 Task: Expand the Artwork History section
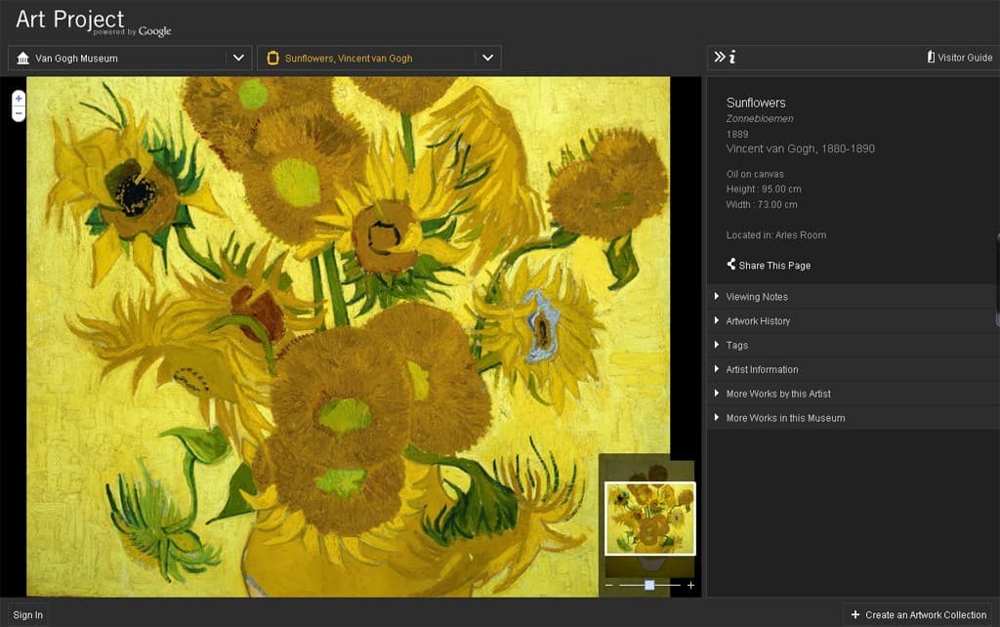[758, 321]
